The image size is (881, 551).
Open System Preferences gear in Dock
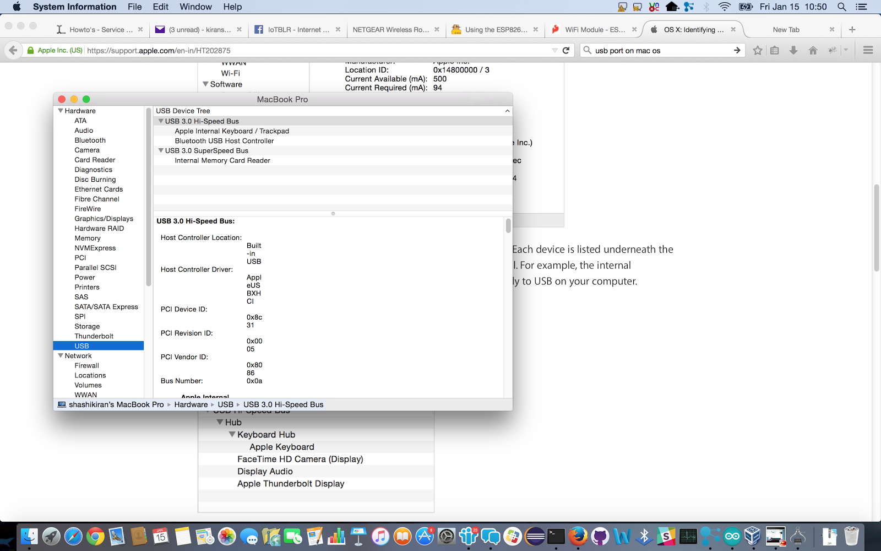(x=447, y=536)
